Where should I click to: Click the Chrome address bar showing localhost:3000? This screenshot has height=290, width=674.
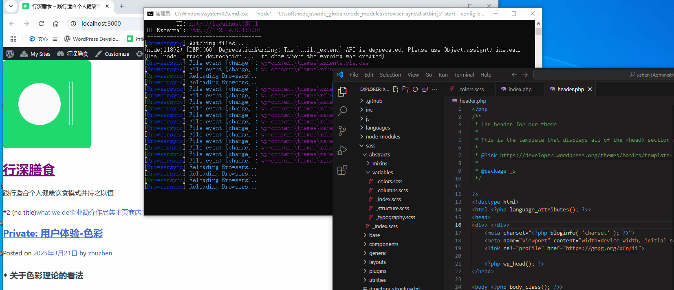pos(104,24)
